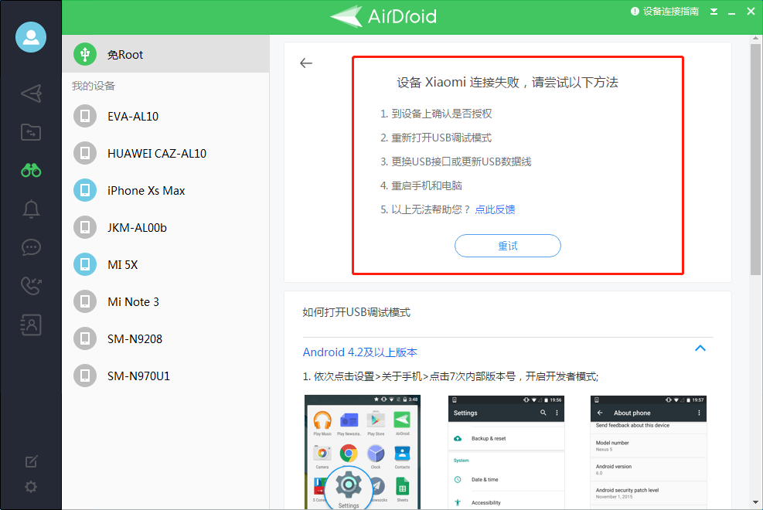Click the 我的设备 section label
The image size is (763, 510).
94,86
